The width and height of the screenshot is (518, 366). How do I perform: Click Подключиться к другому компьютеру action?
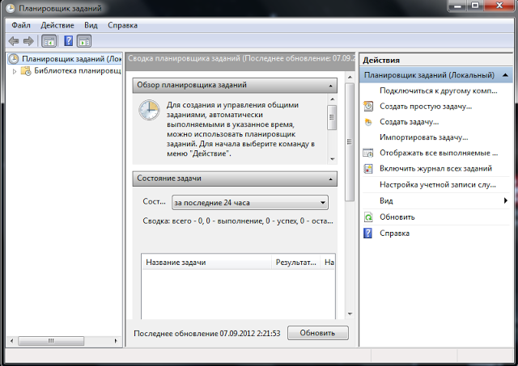[x=438, y=90]
